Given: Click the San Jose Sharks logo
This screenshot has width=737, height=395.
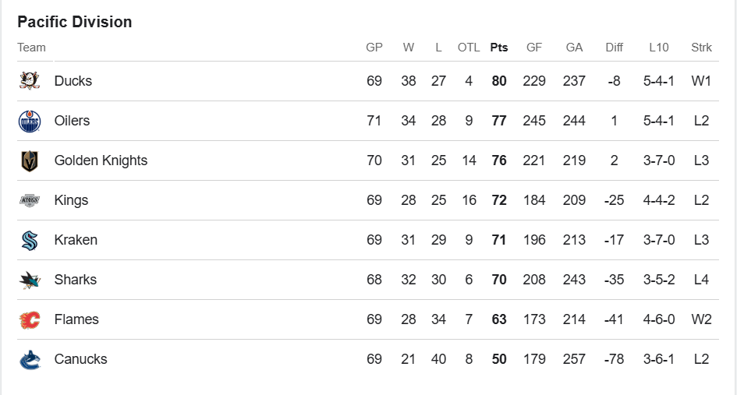Looking at the screenshot, I should click(30, 280).
